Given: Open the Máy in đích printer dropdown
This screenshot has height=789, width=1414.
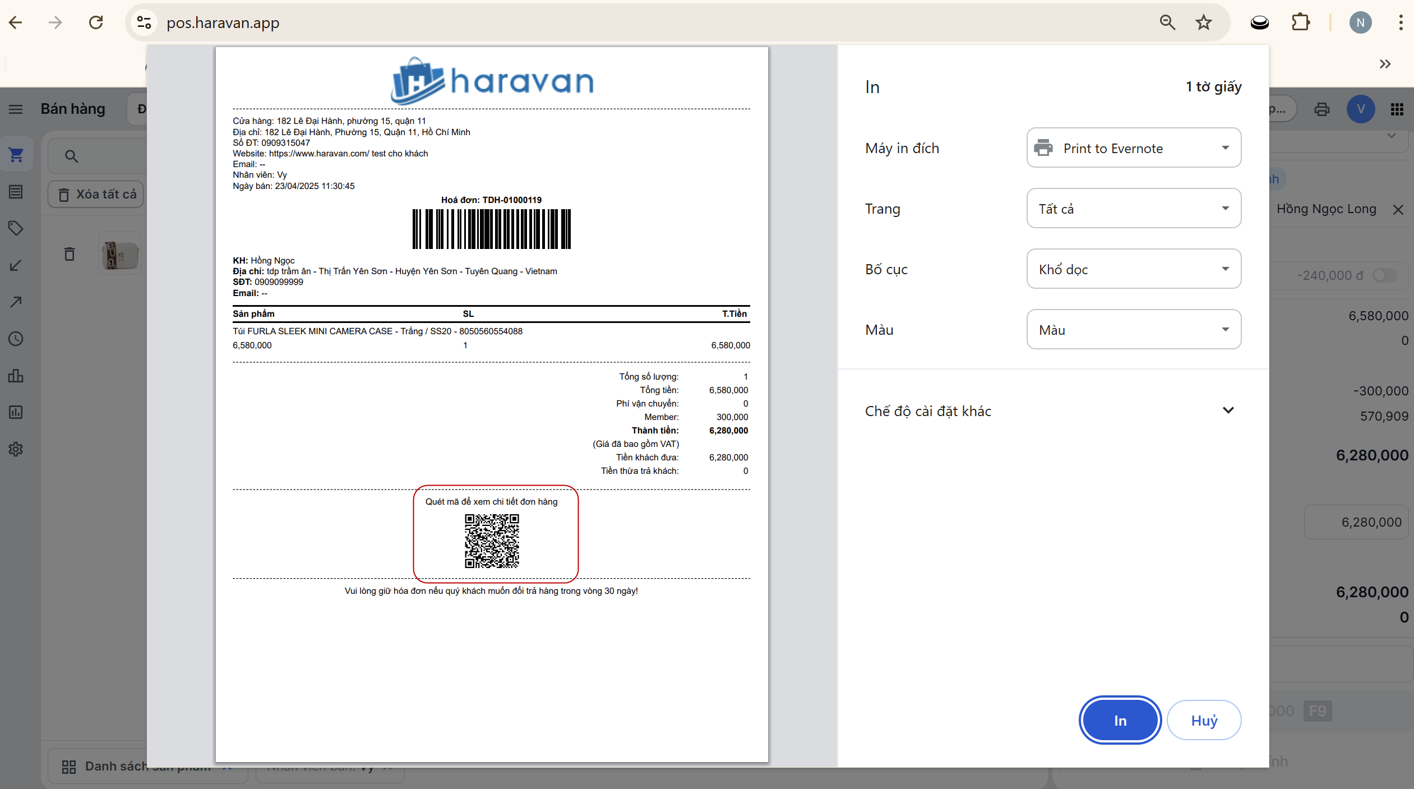Looking at the screenshot, I should [x=1133, y=148].
